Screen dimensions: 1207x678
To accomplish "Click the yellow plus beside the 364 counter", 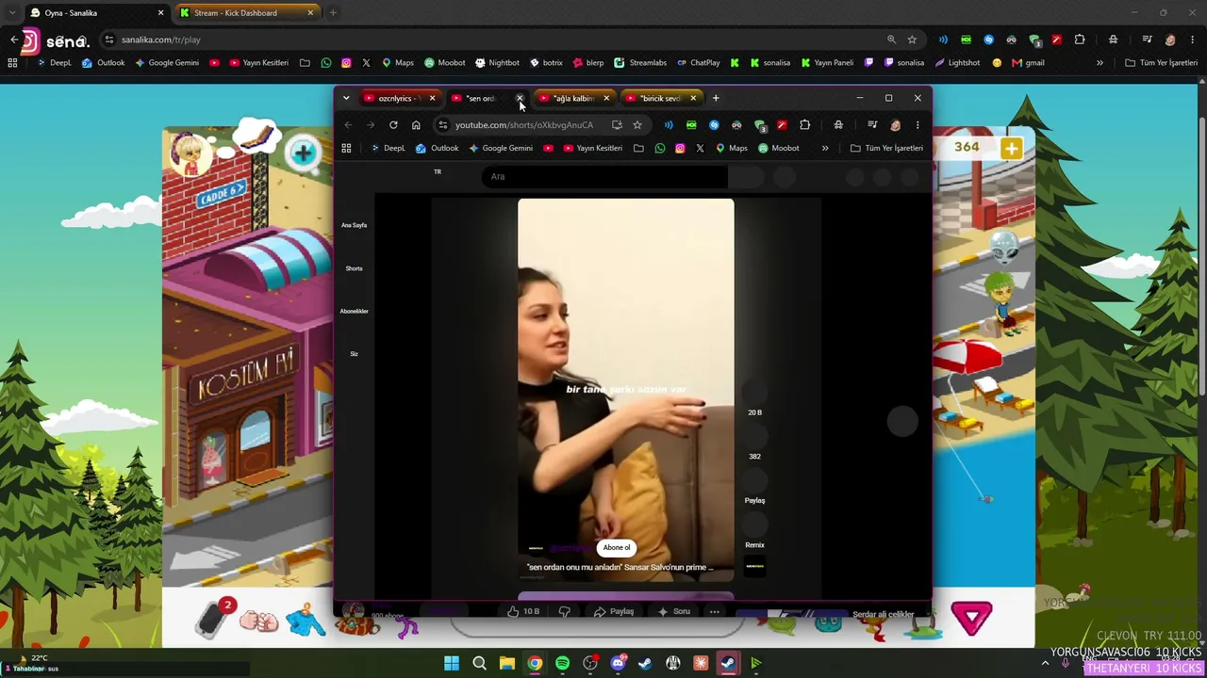I will pos(1011,148).
